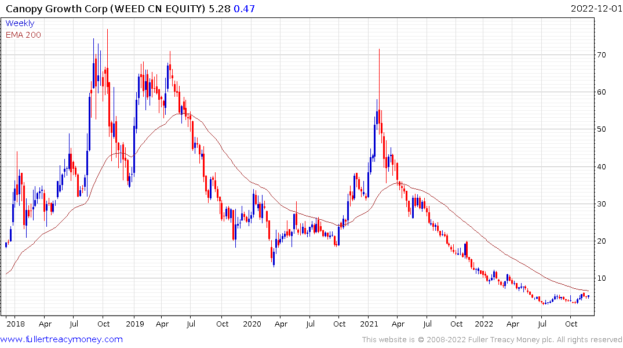Click the 20 price axis label

(602, 241)
